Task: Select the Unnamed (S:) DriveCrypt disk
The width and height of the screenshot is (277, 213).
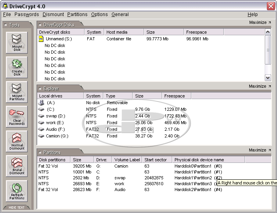Action: 59,39
